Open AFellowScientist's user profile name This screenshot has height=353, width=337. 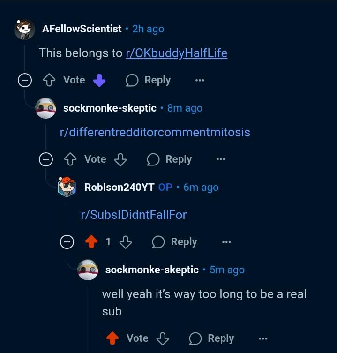tap(82, 29)
